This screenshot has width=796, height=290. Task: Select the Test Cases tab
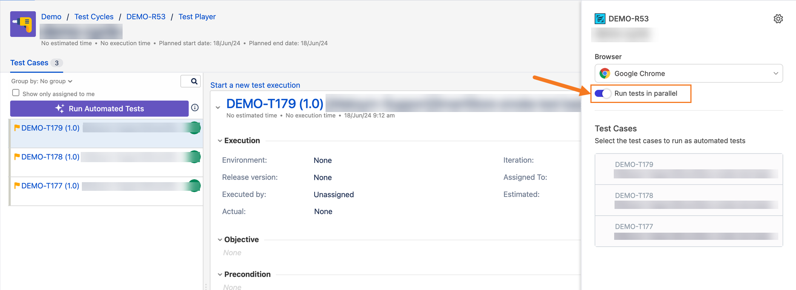pos(36,63)
